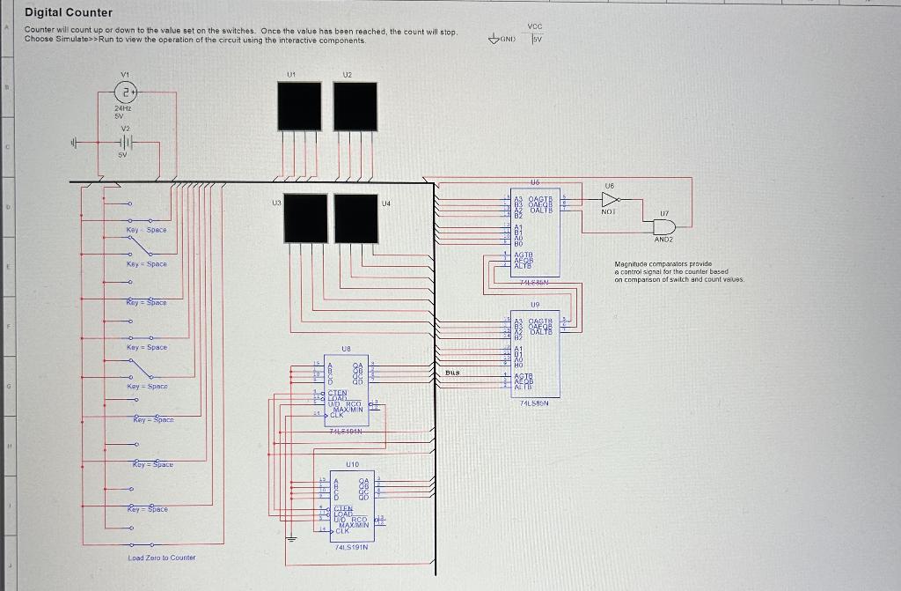Screen dimensions: 901x591
Task: Select the 5V battery source V2
Action: point(123,141)
